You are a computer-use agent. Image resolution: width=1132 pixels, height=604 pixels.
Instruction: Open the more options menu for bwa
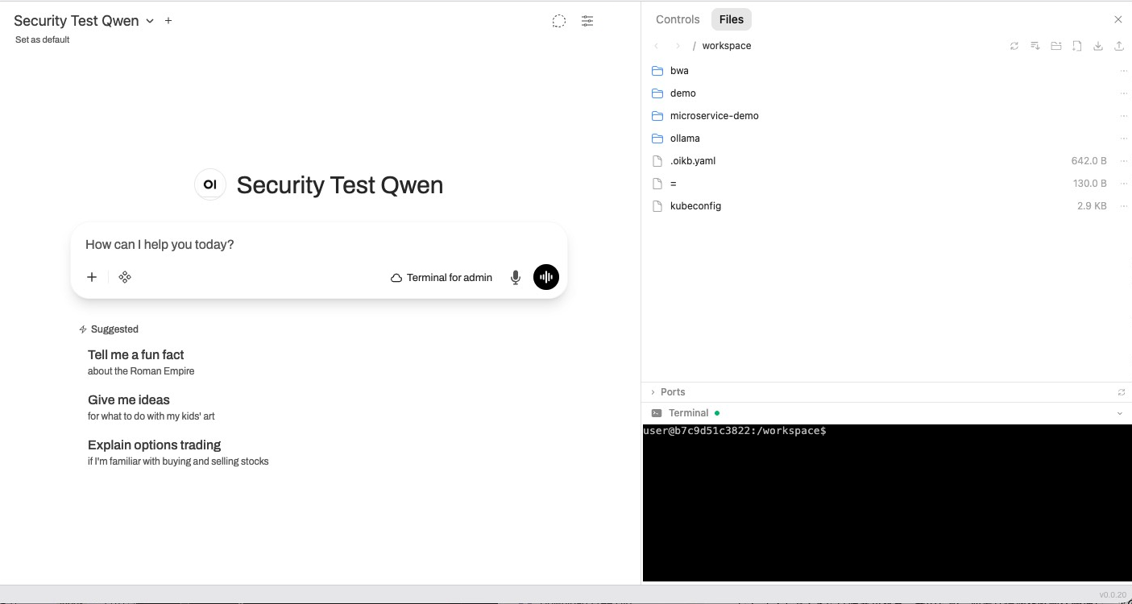1124,71
